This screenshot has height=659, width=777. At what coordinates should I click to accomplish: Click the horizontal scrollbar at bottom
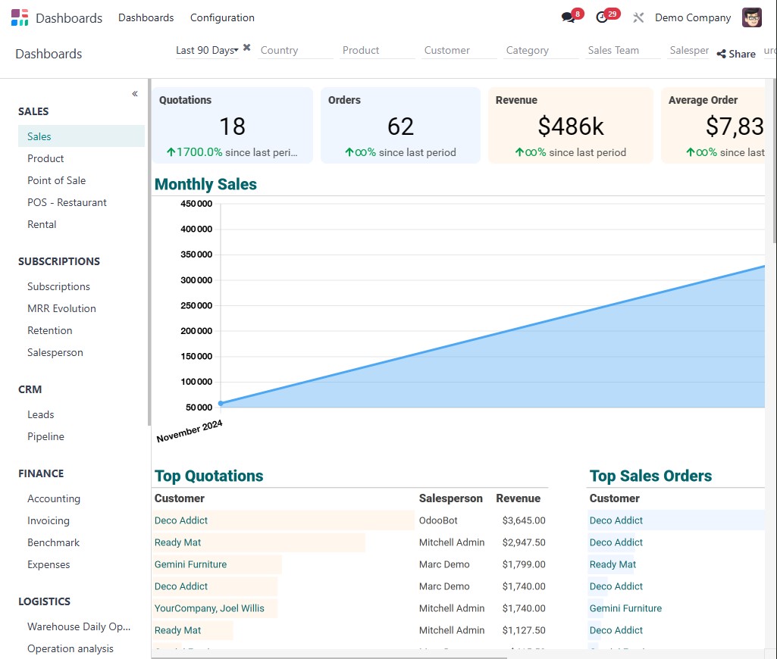click(x=329, y=658)
